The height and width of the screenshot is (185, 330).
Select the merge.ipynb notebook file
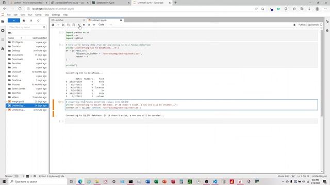click(x=27, y=102)
